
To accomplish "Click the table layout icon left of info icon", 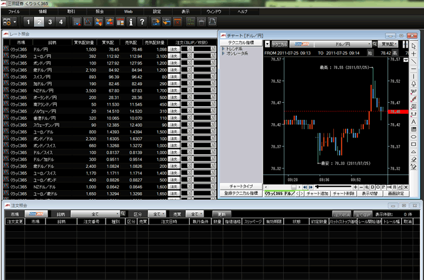I will [x=120, y=22].
